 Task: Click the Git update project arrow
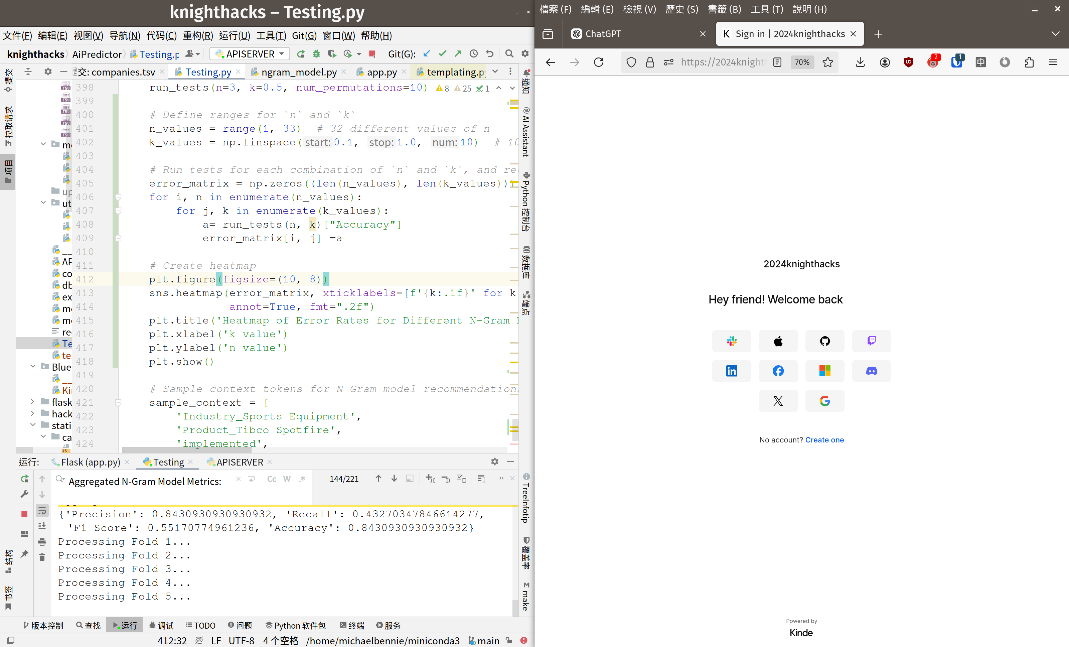427,54
